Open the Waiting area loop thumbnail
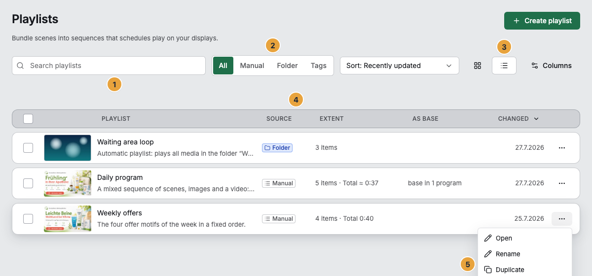 (x=68, y=148)
